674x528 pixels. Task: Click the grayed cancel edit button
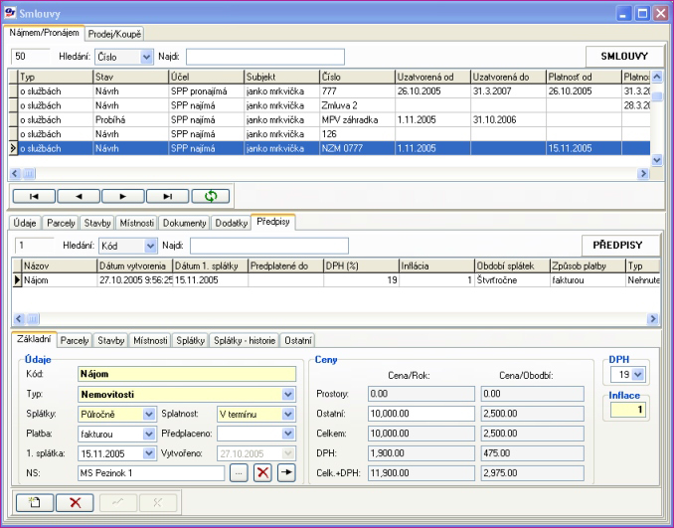pyautogui.click(x=158, y=502)
